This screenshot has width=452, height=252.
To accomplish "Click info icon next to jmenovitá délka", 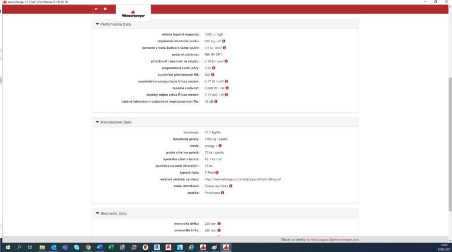I will click(219, 223).
